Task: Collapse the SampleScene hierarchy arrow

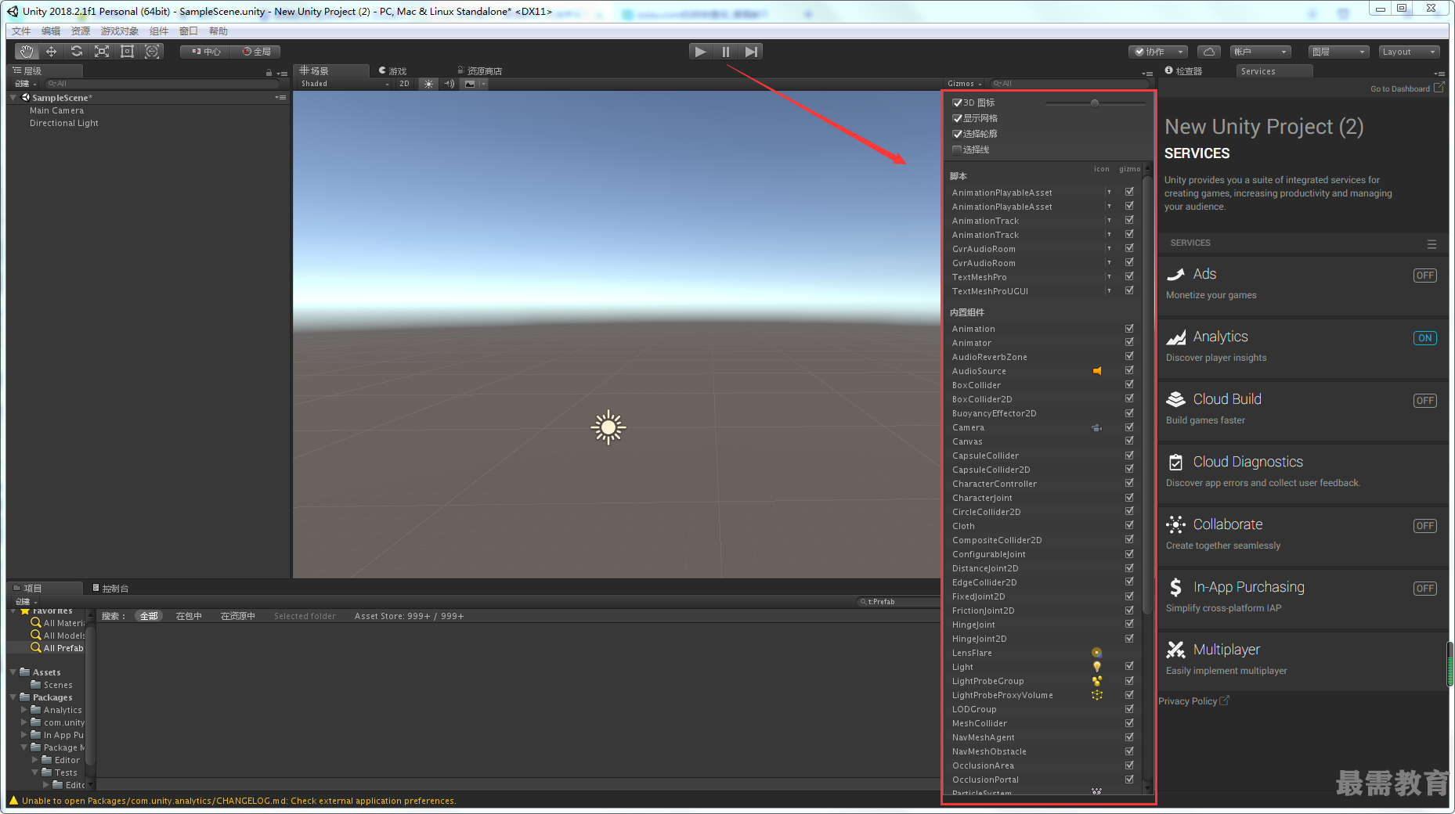Action: 13,98
